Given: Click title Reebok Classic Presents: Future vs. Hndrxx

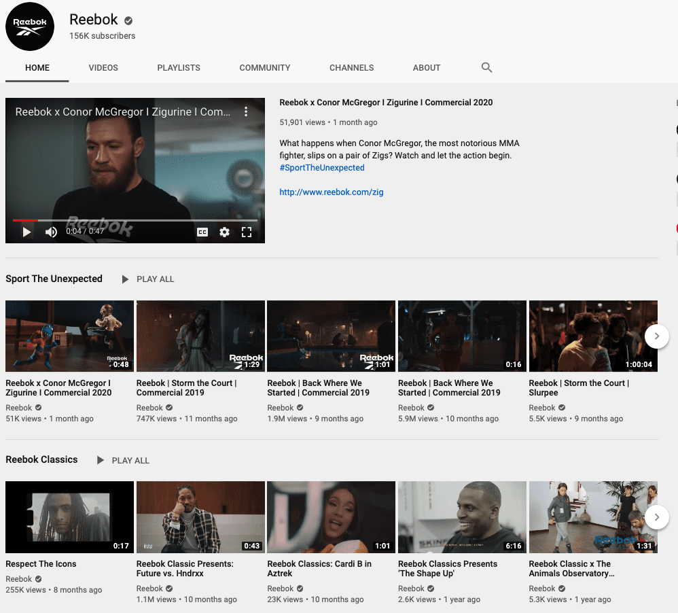Looking at the screenshot, I should click(x=185, y=569).
